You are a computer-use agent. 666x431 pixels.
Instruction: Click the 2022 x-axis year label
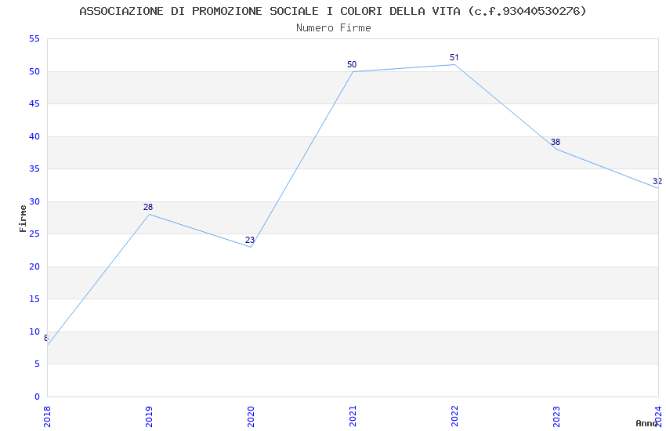point(454,415)
